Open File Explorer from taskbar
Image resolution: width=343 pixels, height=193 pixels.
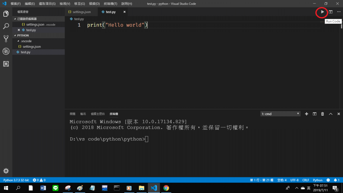pos(142,188)
